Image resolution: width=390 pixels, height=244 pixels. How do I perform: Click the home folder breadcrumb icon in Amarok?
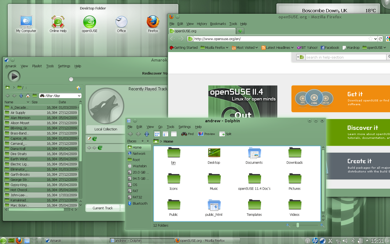8,87
